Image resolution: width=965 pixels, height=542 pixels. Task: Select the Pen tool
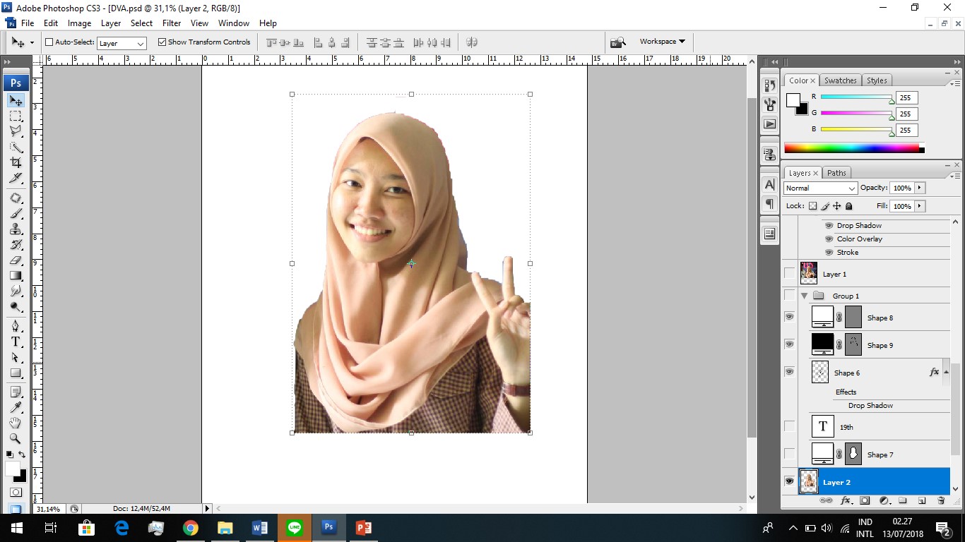pyautogui.click(x=16, y=326)
